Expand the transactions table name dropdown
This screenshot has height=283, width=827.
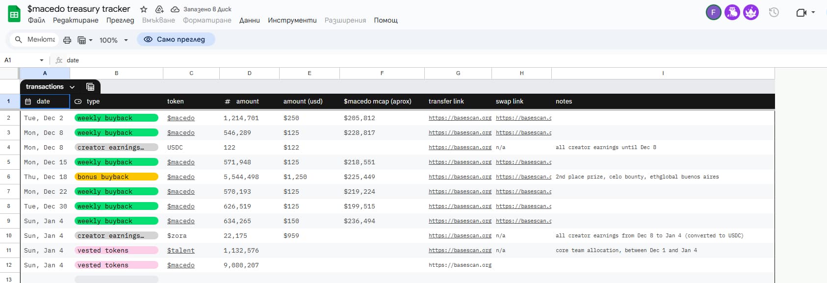72,87
